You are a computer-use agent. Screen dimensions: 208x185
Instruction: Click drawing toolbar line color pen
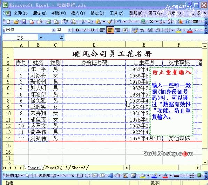pos(154,176)
